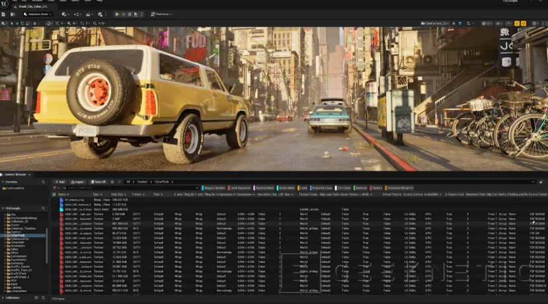Select the Developers folder
The width and height of the screenshot is (548, 304).
point(17,246)
